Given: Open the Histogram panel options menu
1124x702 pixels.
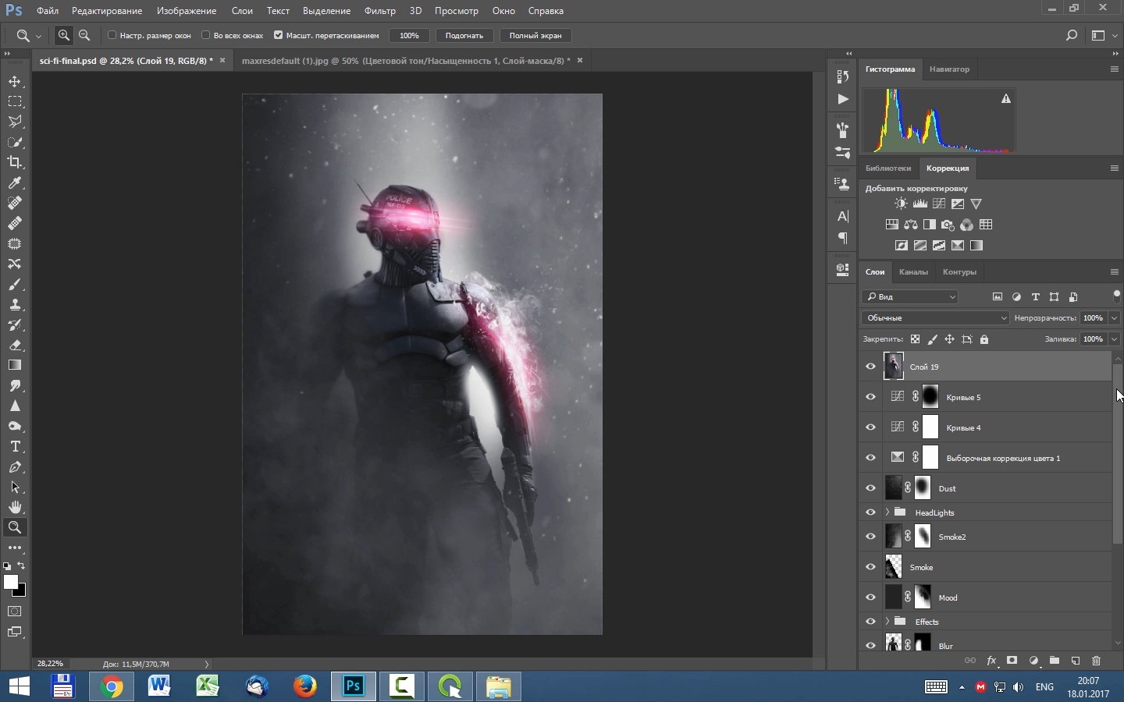Looking at the screenshot, I should (x=1115, y=69).
